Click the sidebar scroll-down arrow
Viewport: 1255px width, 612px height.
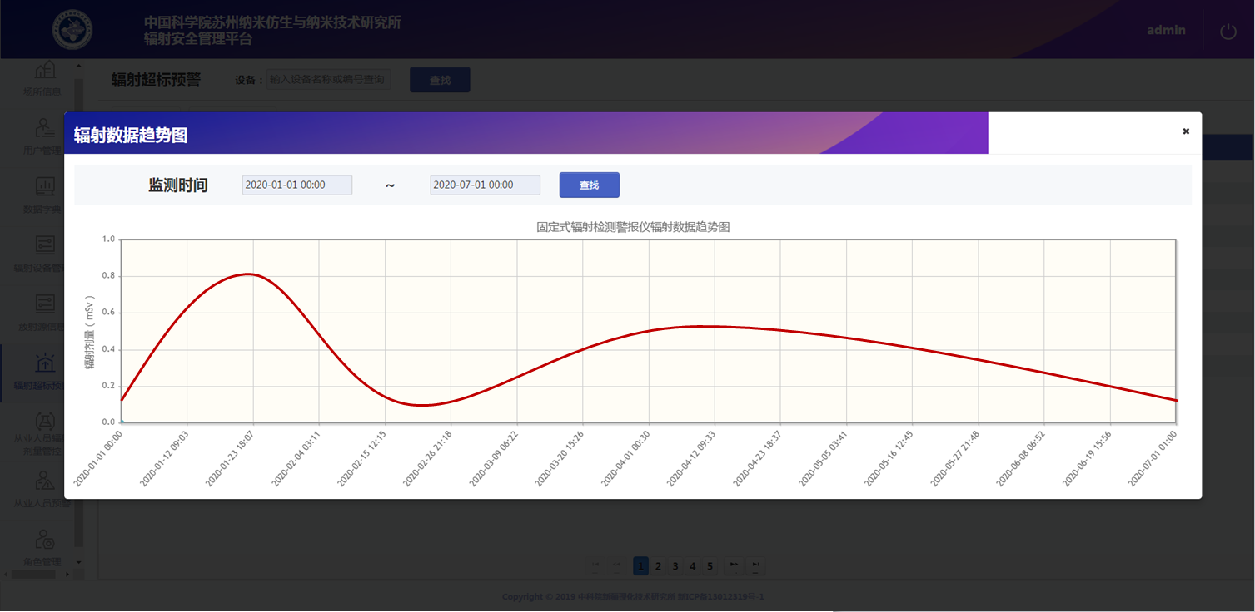point(79,562)
